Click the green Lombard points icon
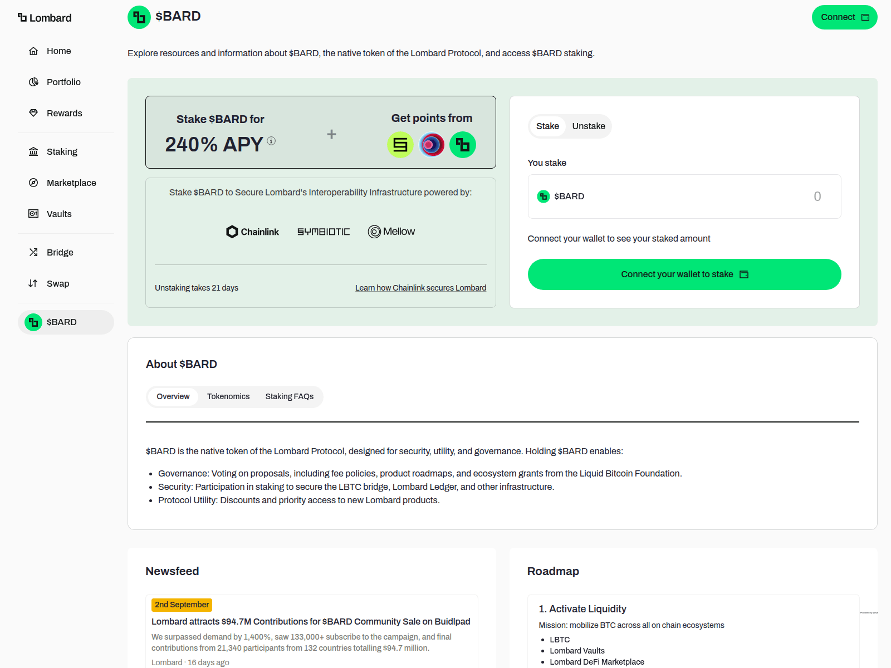This screenshot has width=891, height=668. pyautogui.click(x=463, y=145)
